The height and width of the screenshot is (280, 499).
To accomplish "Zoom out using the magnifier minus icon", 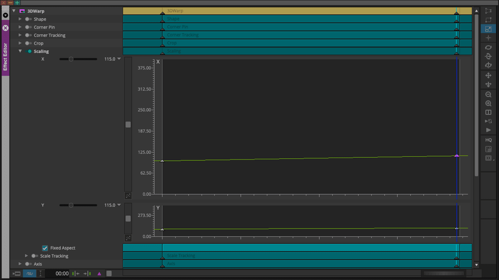I will pyautogui.click(x=488, y=95).
